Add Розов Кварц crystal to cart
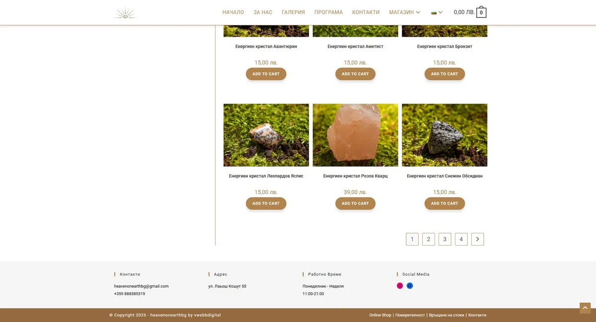The height and width of the screenshot is (322, 596). 355,203
